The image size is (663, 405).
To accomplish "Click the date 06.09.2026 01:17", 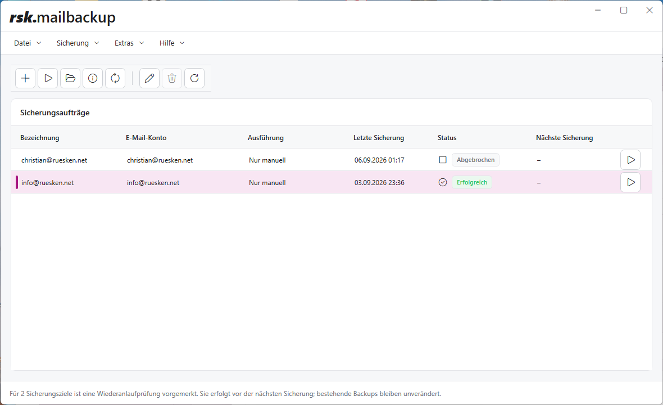I will tap(379, 160).
